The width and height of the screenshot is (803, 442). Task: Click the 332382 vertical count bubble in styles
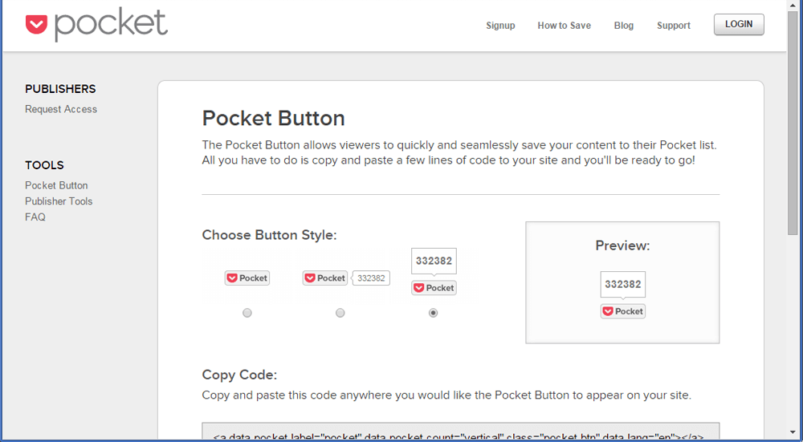click(x=434, y=262)
